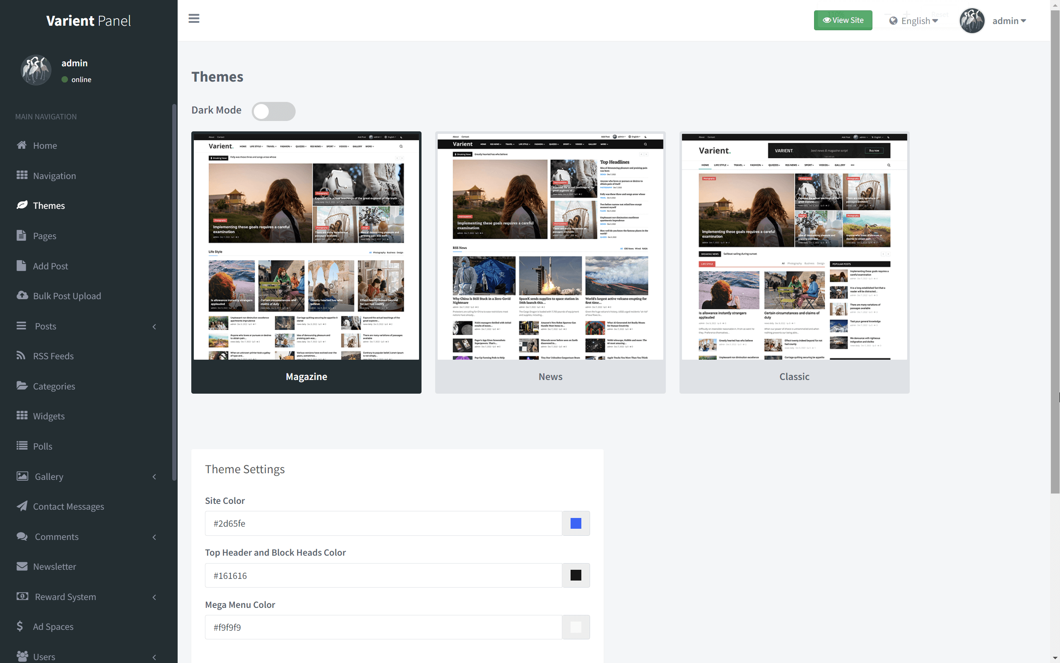Click the View Site button
Image resolution: width=1060 pixels, height=663 pixels.
click(843, 20)
